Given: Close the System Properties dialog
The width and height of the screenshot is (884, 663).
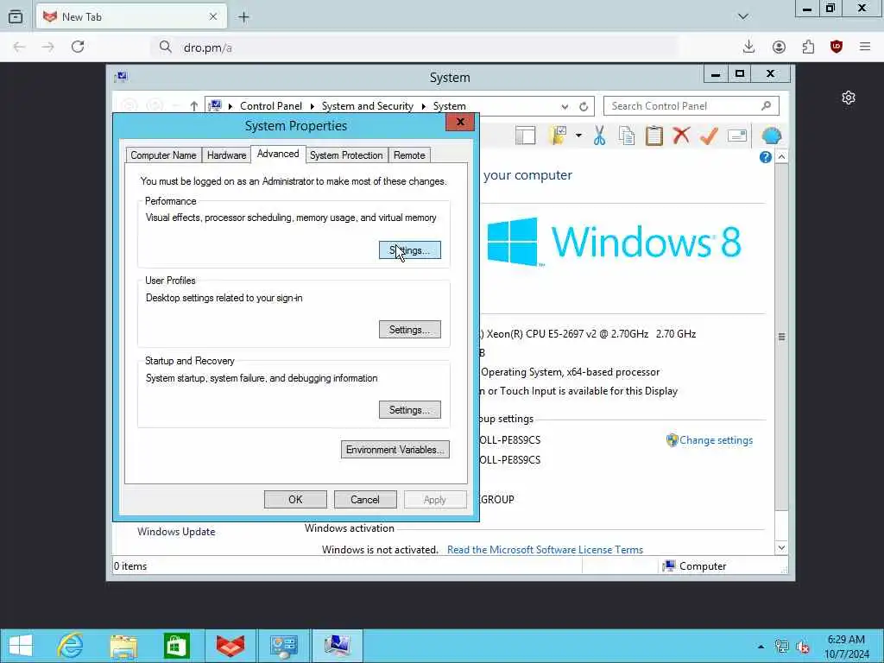Looking at the screenshot, I should click(460, 123).
